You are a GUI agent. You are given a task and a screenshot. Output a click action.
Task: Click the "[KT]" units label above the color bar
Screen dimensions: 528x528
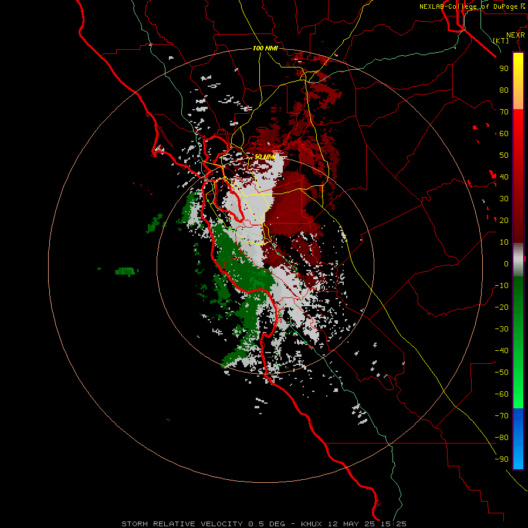coord(501,40)
